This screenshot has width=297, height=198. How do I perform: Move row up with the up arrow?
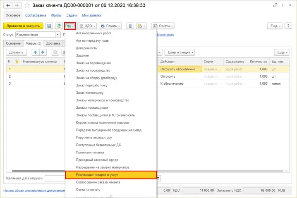pos(35,52)
